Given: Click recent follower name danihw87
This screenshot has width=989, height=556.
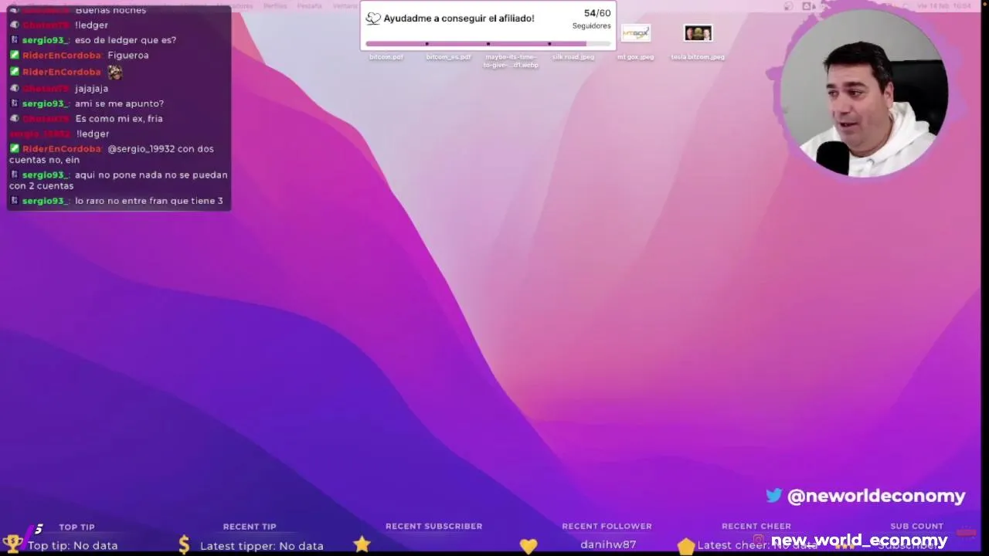Looking at the screenshot, I should [x=608, y=544].
